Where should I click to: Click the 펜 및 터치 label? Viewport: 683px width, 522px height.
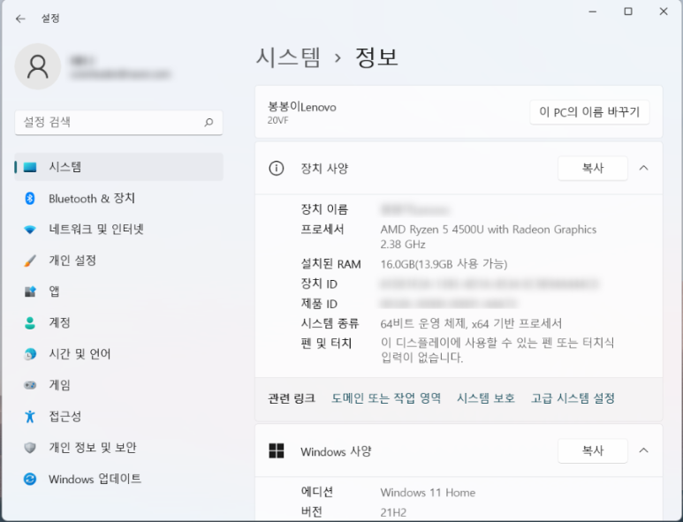click(326, 344)
